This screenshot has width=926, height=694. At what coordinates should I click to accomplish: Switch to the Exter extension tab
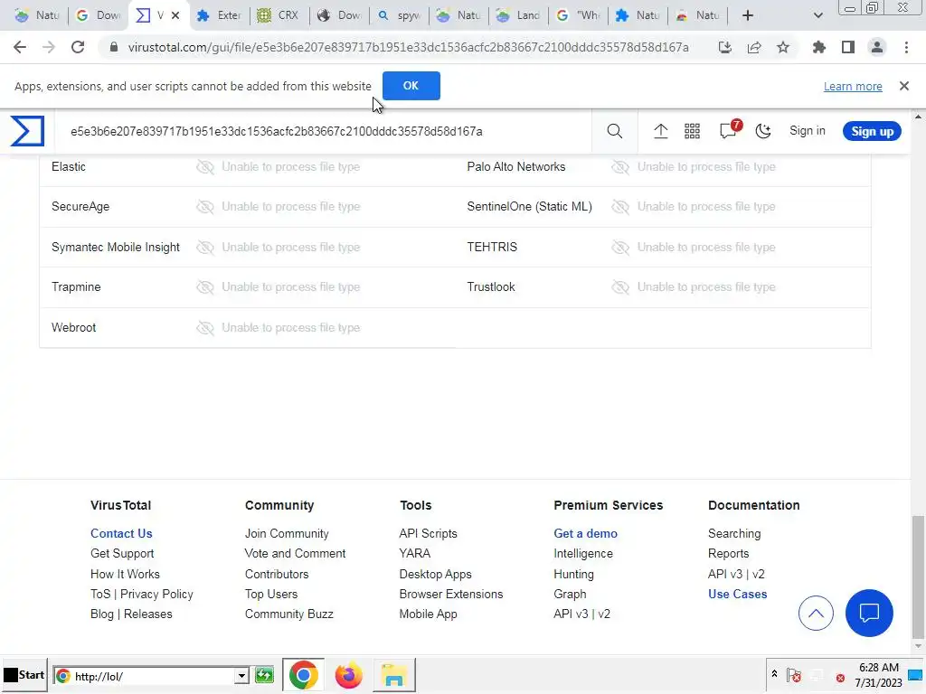click(x=220, y=15)
